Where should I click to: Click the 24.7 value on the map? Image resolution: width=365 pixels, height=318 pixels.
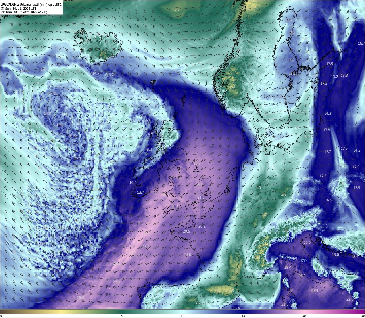coord(301,275)
